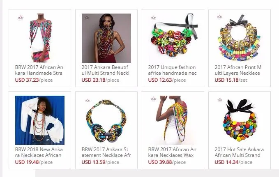Open 2017 Unique fashion africa handmade title

172,70
